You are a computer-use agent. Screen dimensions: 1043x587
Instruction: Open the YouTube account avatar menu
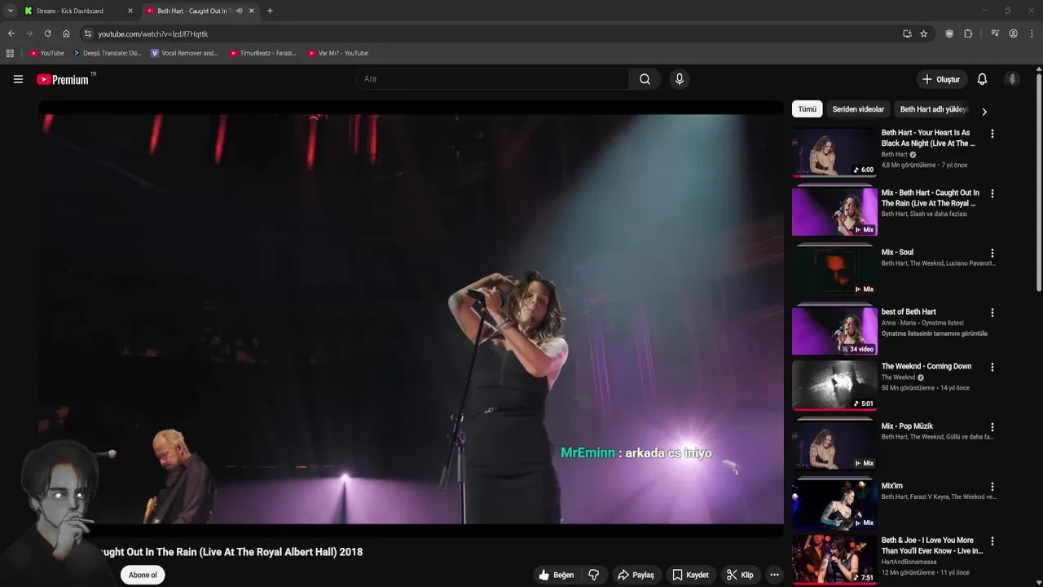pos(1012,79)
